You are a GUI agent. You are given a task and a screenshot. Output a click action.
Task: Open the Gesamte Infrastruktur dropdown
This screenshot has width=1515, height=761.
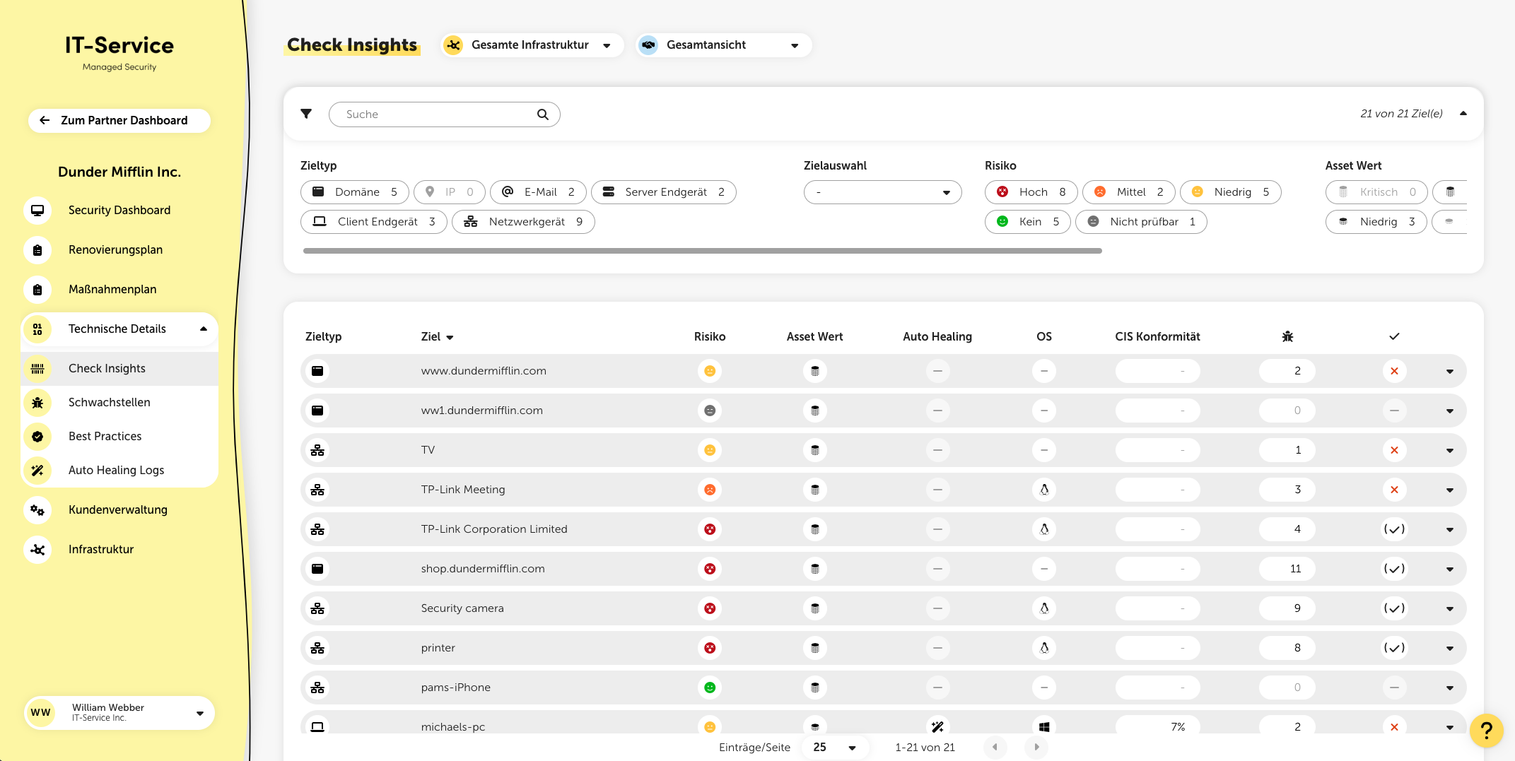pos(532,45)
